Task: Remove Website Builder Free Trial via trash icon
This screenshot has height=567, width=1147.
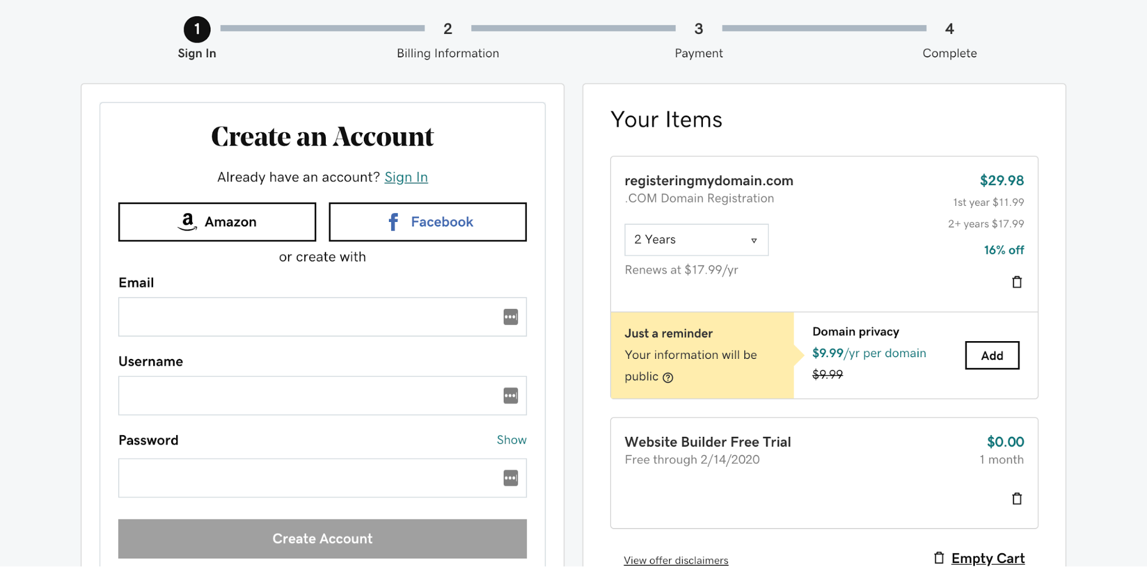Action: coord(1016,499)
